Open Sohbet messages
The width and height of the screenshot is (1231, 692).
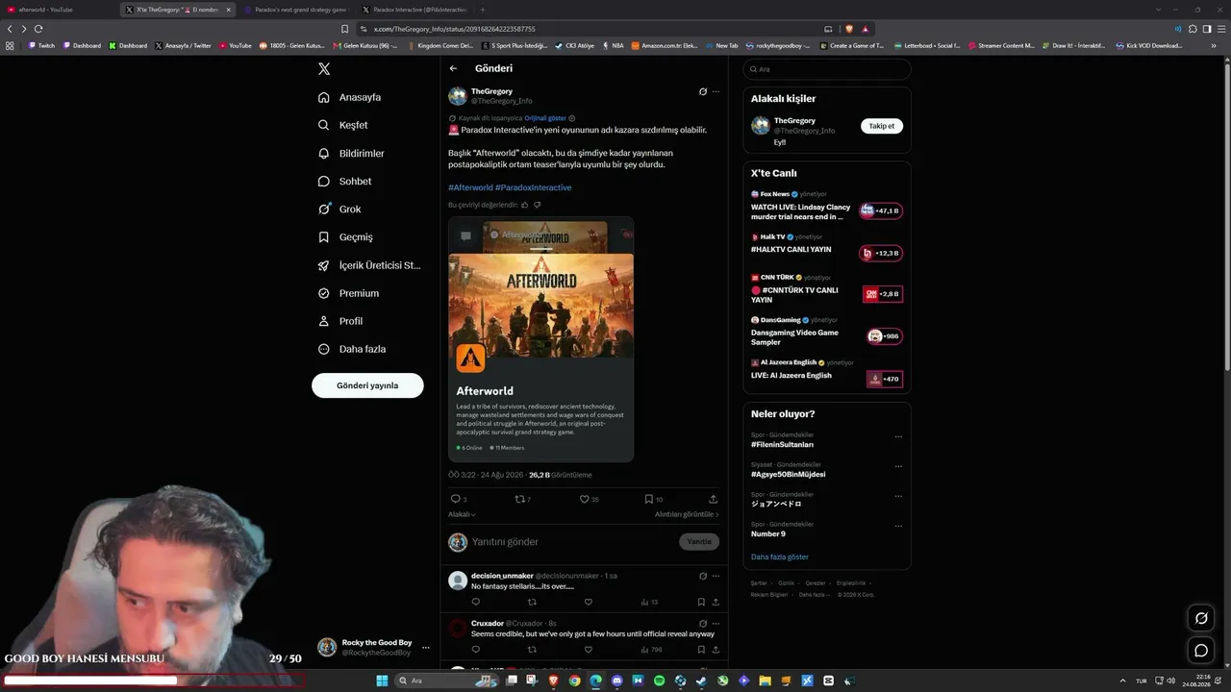[344, 181]
